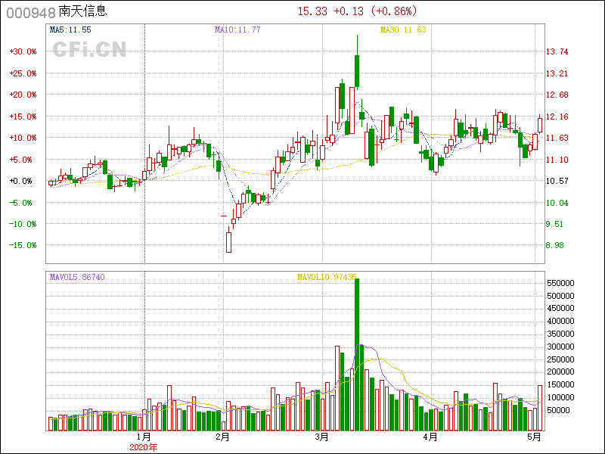The image size is (605, 454).
Task: Click the stock name 南天信息
Action: tap(82, 12)
